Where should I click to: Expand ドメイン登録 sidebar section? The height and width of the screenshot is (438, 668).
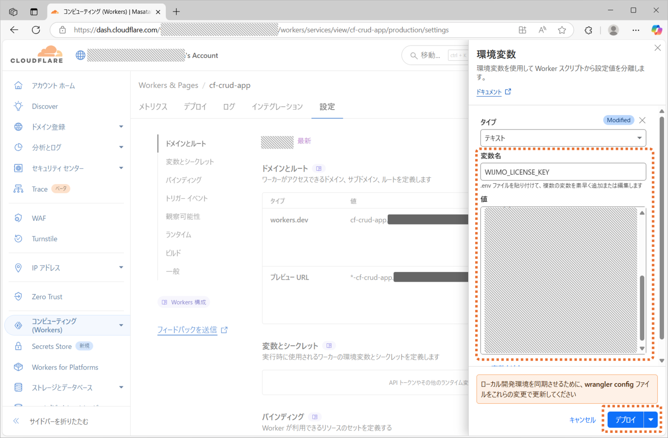(121, 127)
